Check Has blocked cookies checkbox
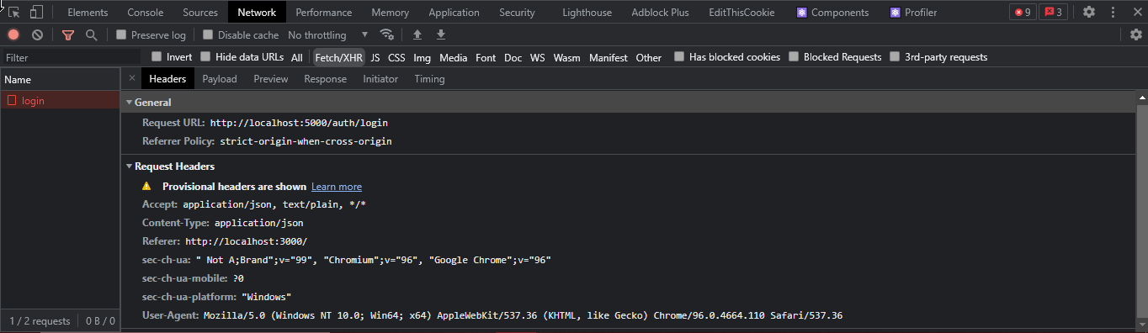This screenshot has width=1148, height=333. (679, 57)
